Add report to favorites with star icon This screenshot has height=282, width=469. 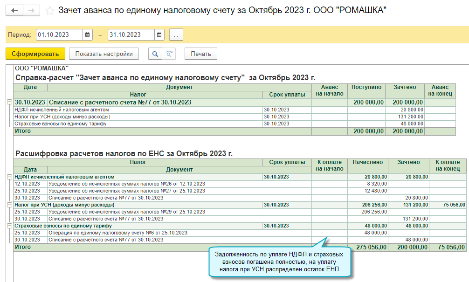tap(50, 11)
